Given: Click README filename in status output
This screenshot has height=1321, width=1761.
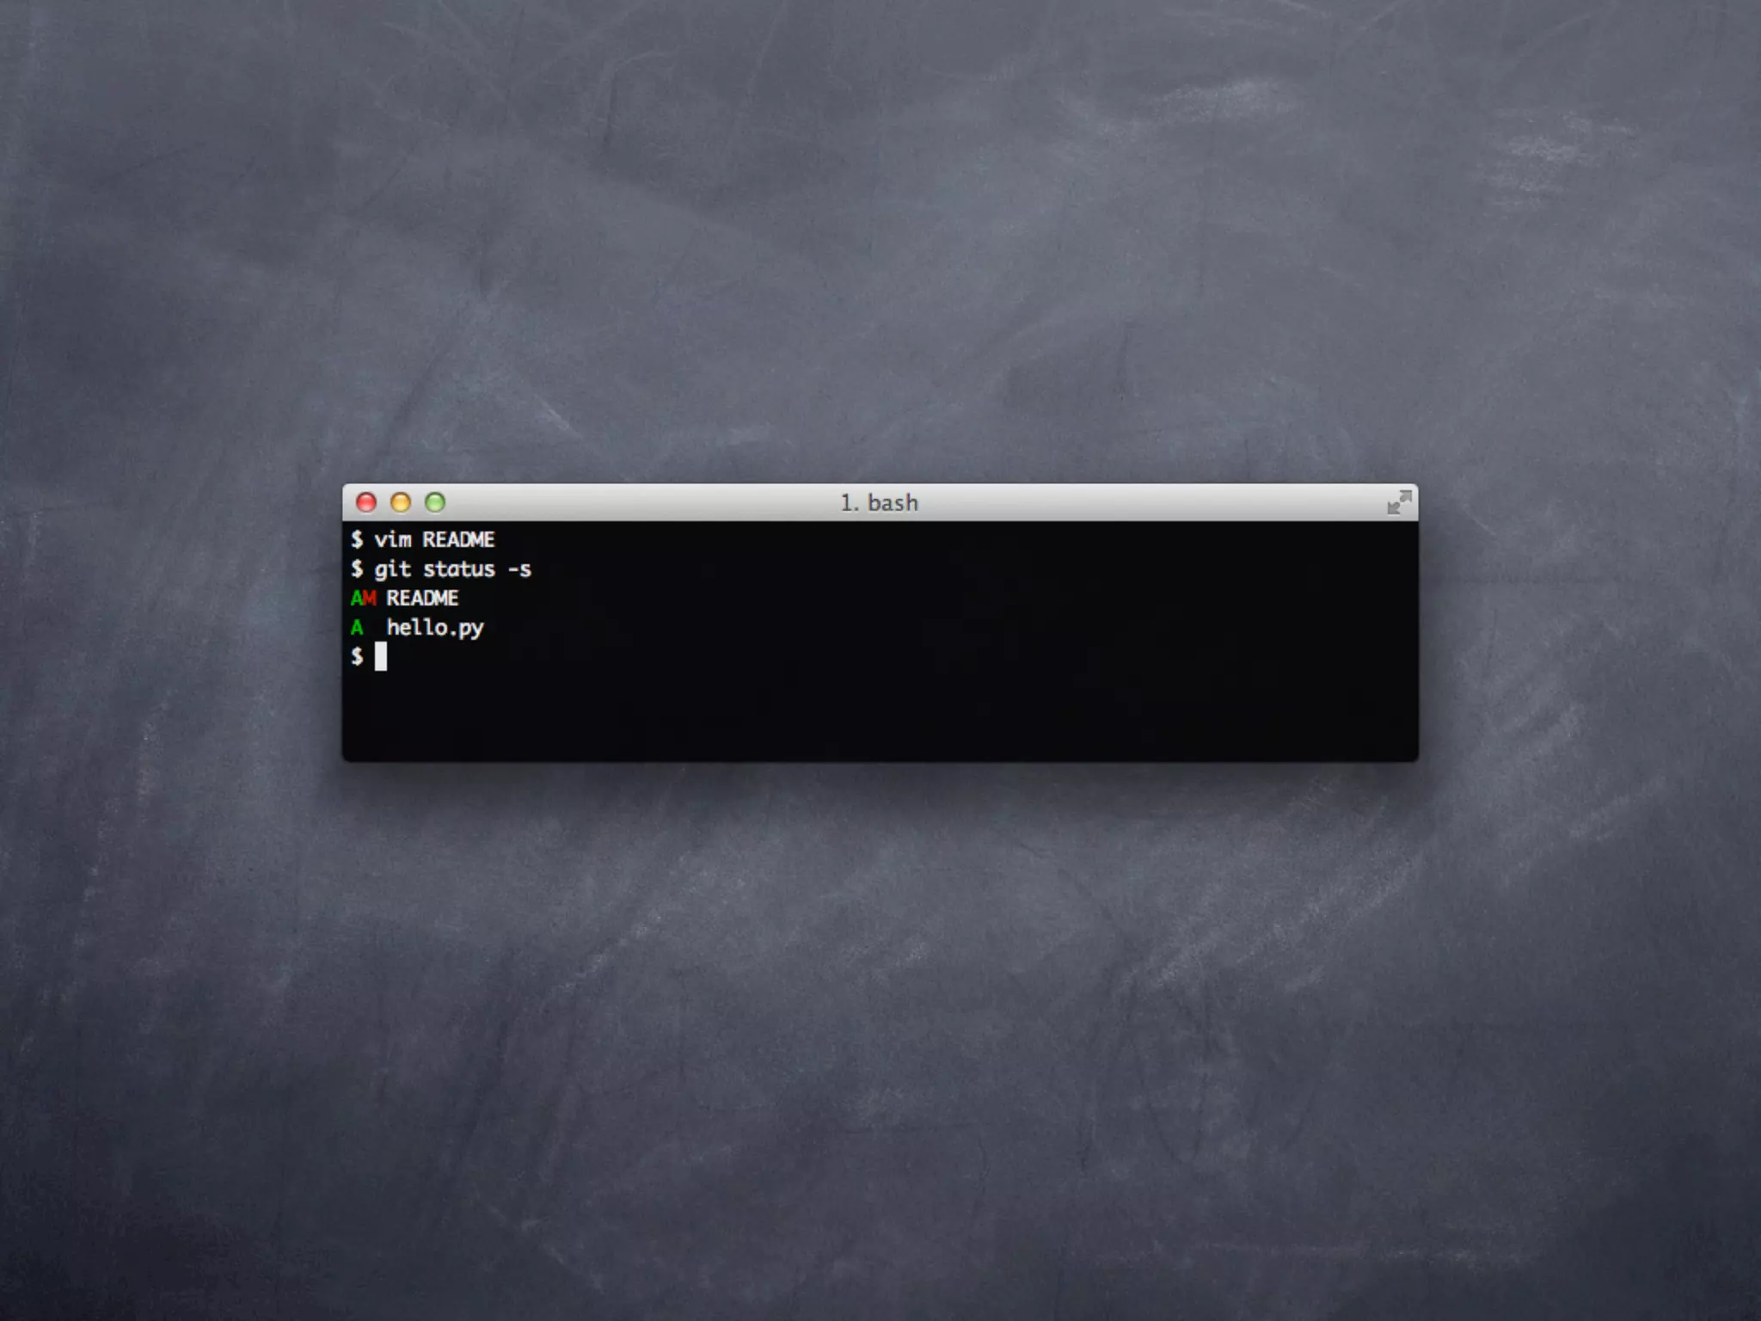Looking at the screenshot, I should tap(422, 599).
